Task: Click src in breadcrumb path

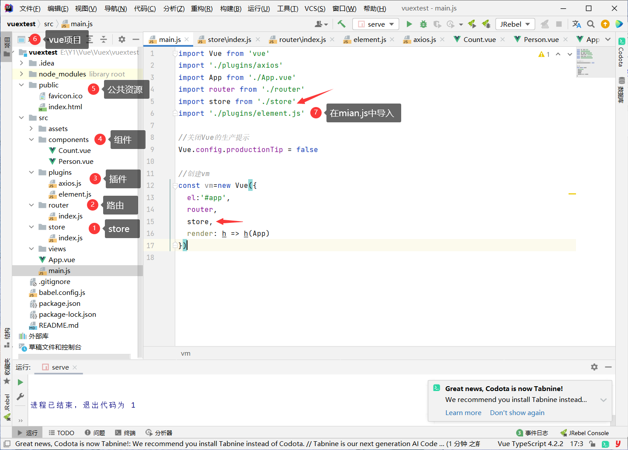Action: coord(49,24)
